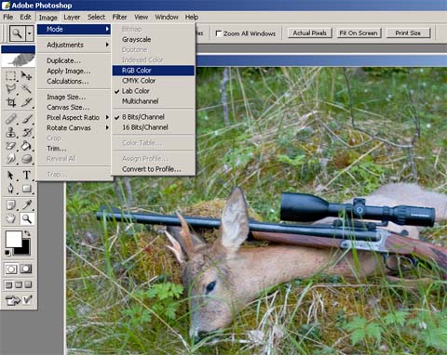Toggle Zoom All Windows checkbox

point(219,33)
